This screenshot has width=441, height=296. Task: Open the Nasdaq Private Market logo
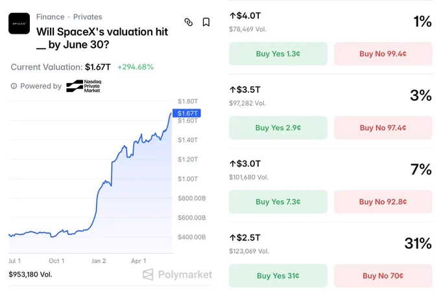click(84, 86)
